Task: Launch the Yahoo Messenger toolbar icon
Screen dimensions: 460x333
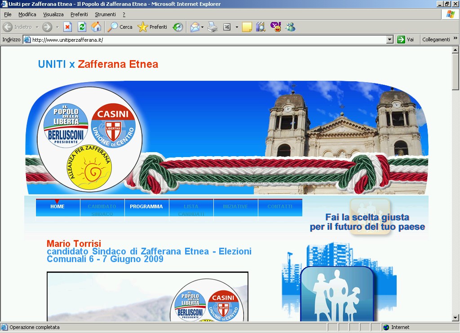Action: [276, 27]
